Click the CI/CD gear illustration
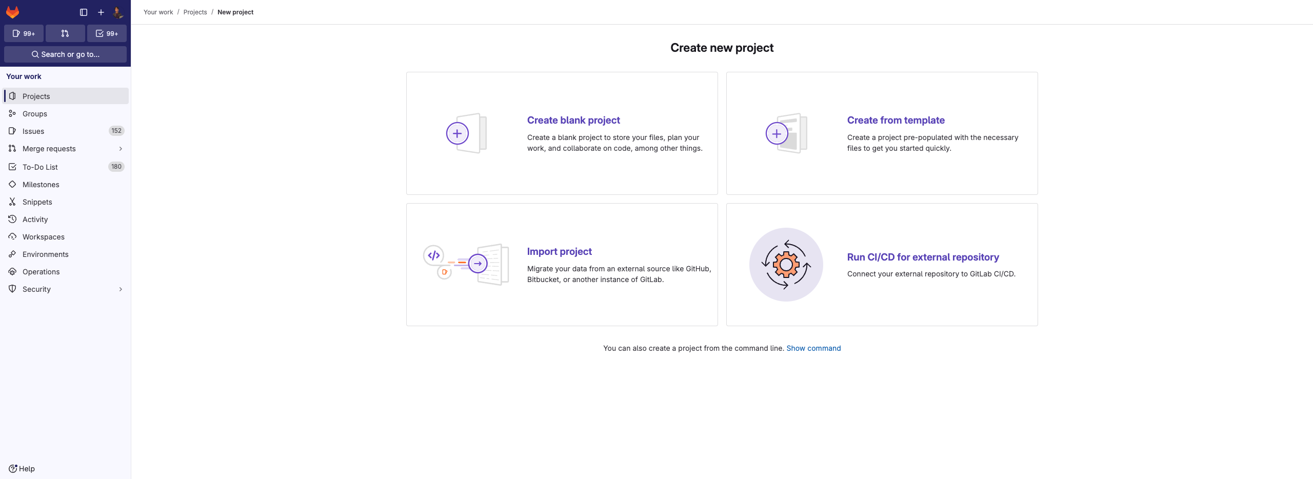Viewport: 1313px width, 479px height. coord(786,265)
